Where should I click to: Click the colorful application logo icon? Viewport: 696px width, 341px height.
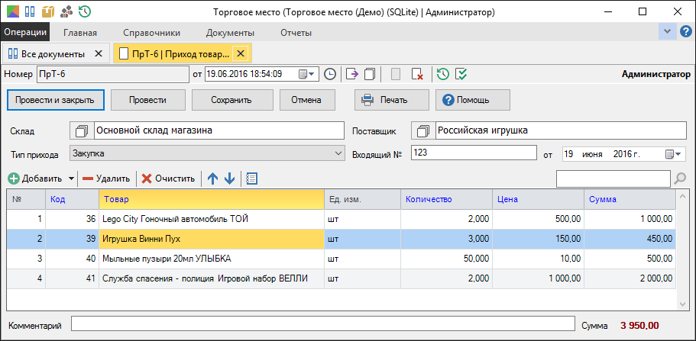(12, 11)
